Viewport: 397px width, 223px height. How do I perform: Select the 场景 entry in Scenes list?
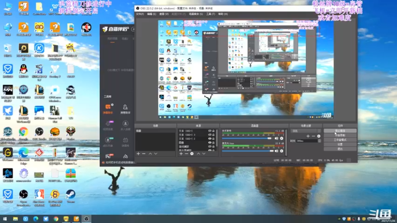pos(155,131)
